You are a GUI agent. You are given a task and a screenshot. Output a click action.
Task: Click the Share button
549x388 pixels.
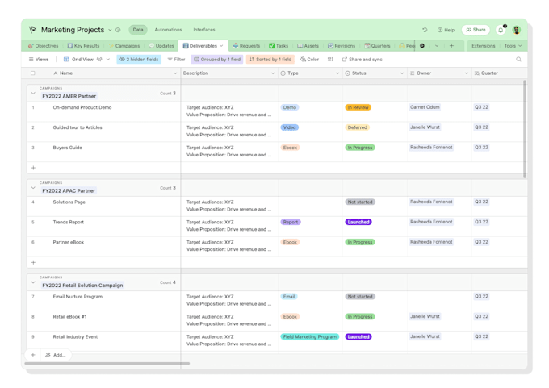[476, 30]
